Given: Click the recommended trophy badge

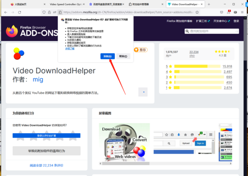Looking at the screenshot, I should [141, 50].
